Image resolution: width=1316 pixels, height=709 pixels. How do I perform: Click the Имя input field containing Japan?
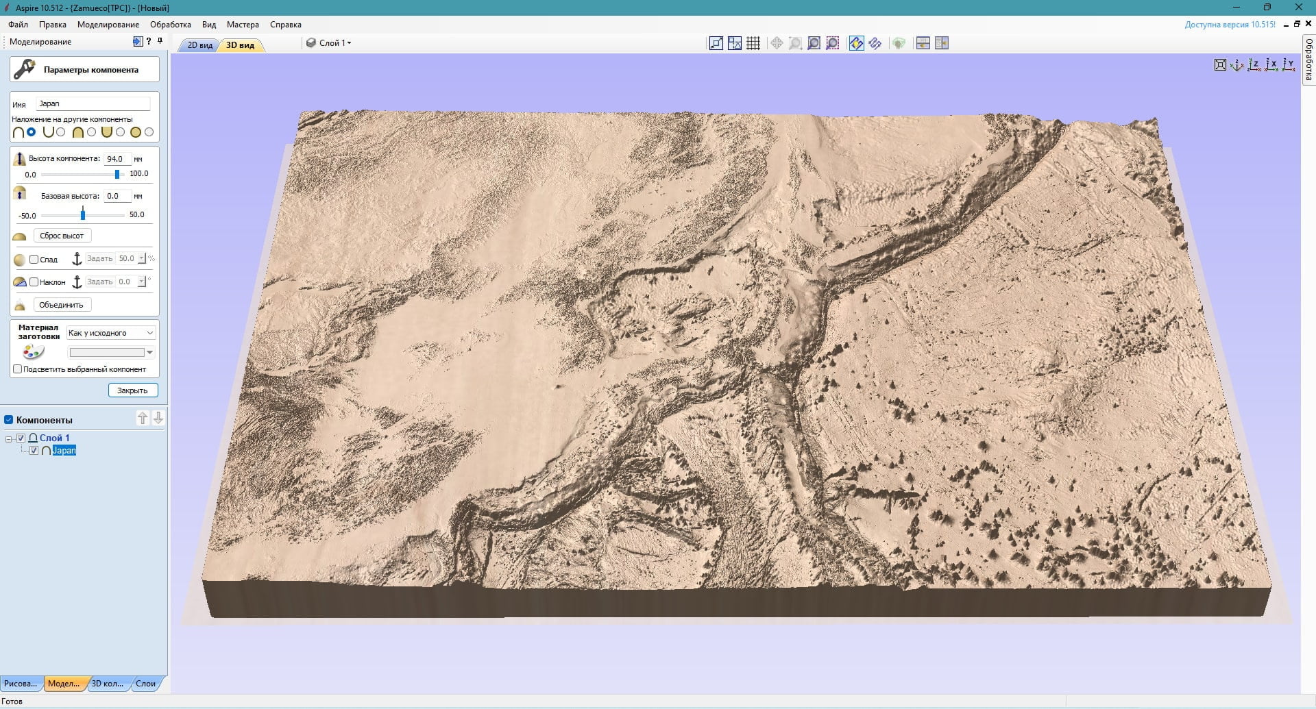(93, 103)
